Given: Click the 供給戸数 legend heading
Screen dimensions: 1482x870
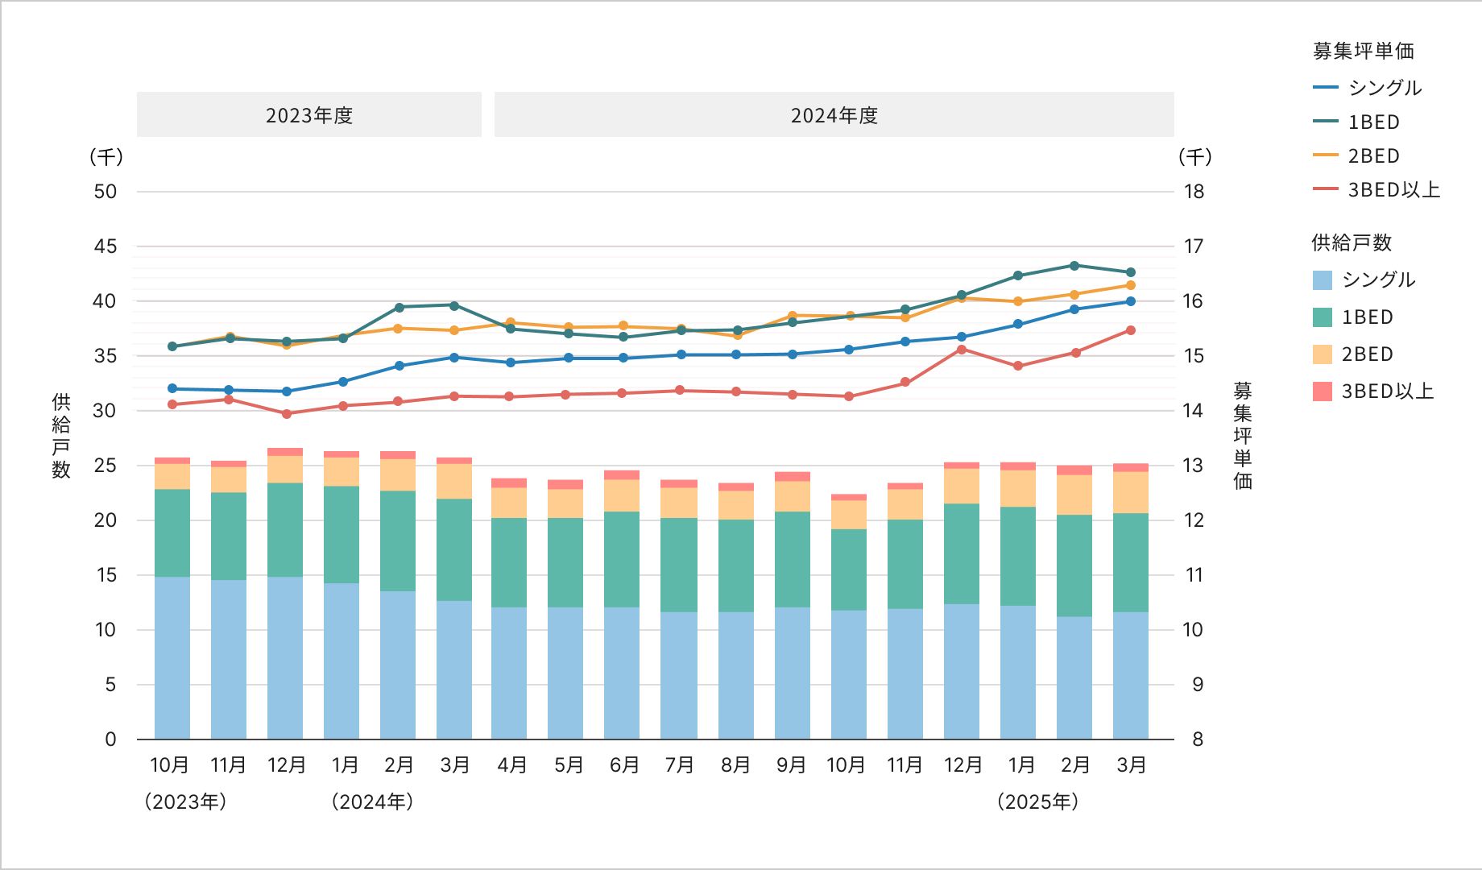Looking at the screenshot, I should pyautogui.click(x=1352, y=242).
